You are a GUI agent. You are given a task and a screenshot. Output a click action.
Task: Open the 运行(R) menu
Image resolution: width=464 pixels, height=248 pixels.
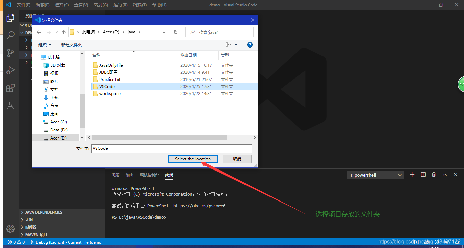pos(121,5)
